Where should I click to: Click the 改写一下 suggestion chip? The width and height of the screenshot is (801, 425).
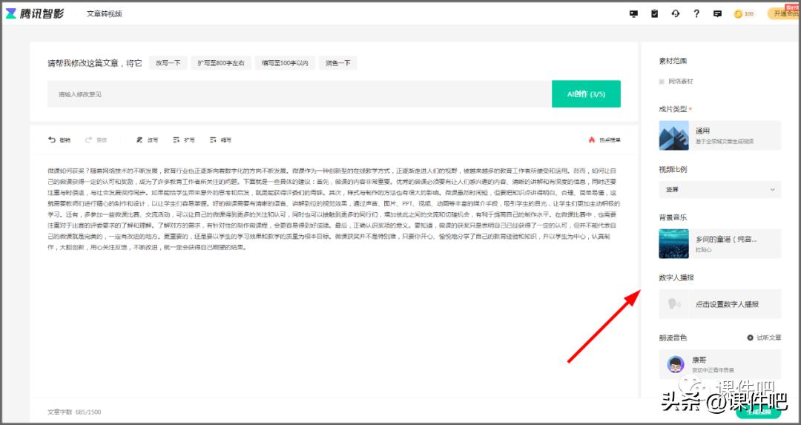click(x=168, y=63)
